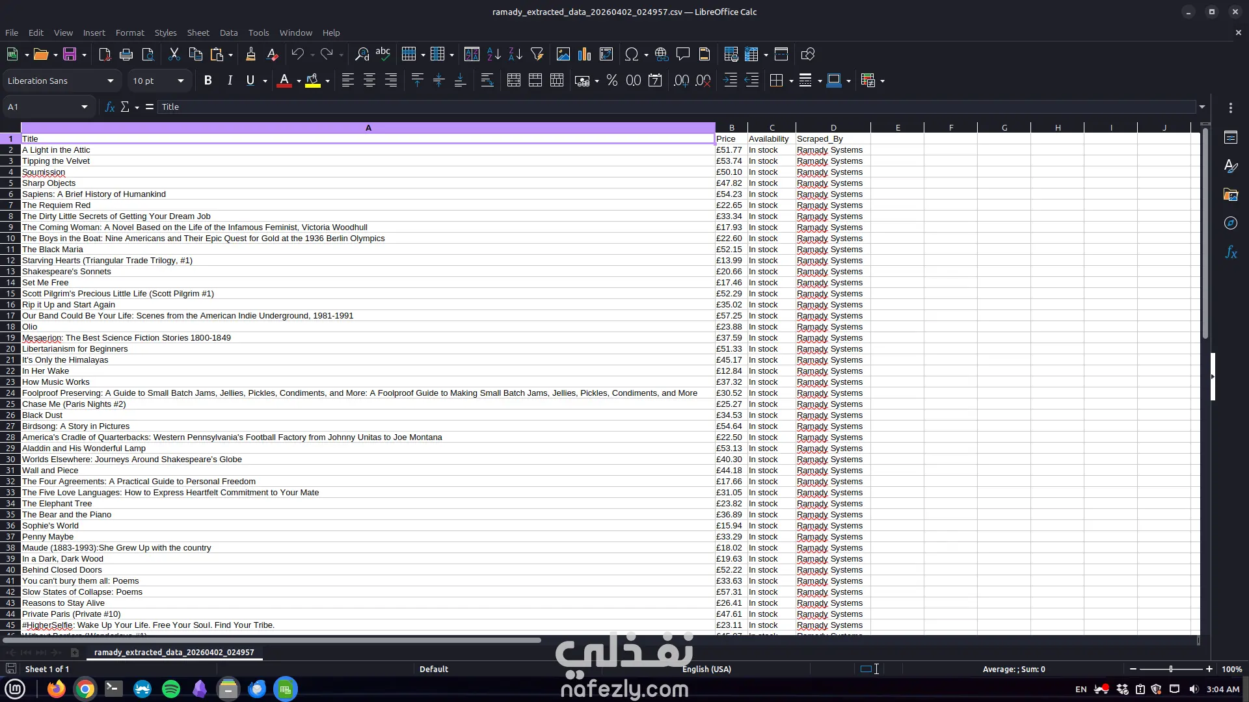Open the Format menu
Viewport: 1249px width, 702px height.
point(130,32)
